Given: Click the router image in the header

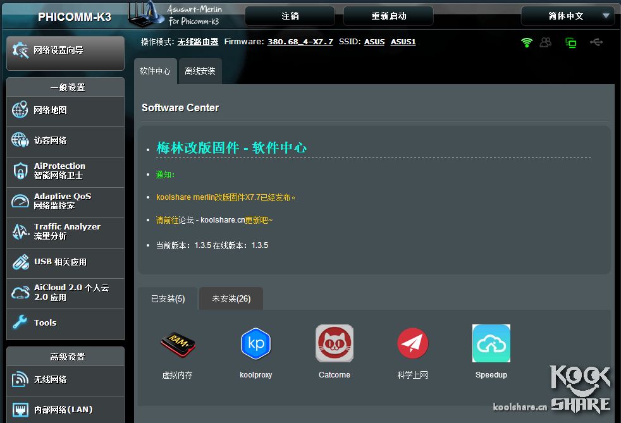Looking at the screenshot, I should (145, 15).
